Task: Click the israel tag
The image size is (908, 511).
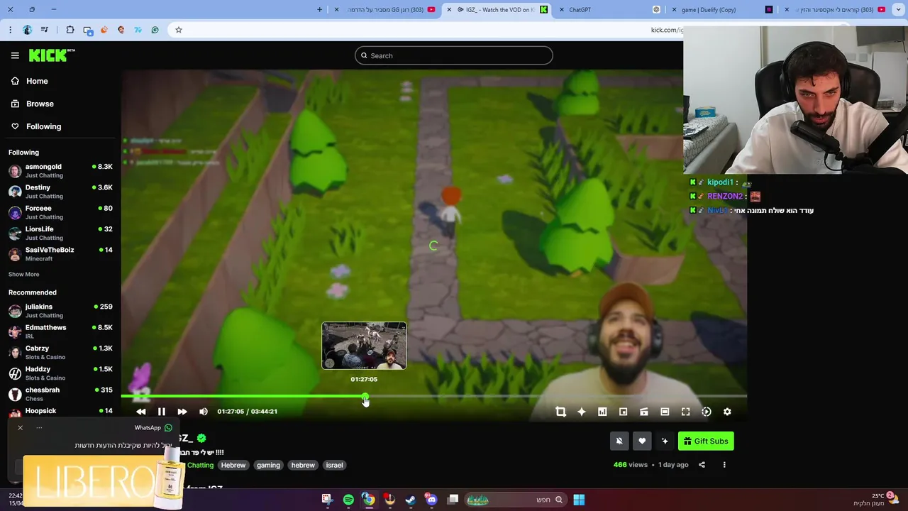Action: 334,466
